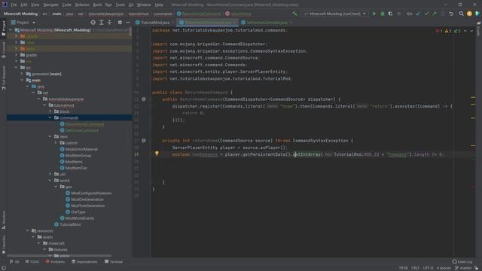Viewport: 482px width, 271px height.
Task: Hide the Project panel with minus icon
Action: [x=128, y=23]
